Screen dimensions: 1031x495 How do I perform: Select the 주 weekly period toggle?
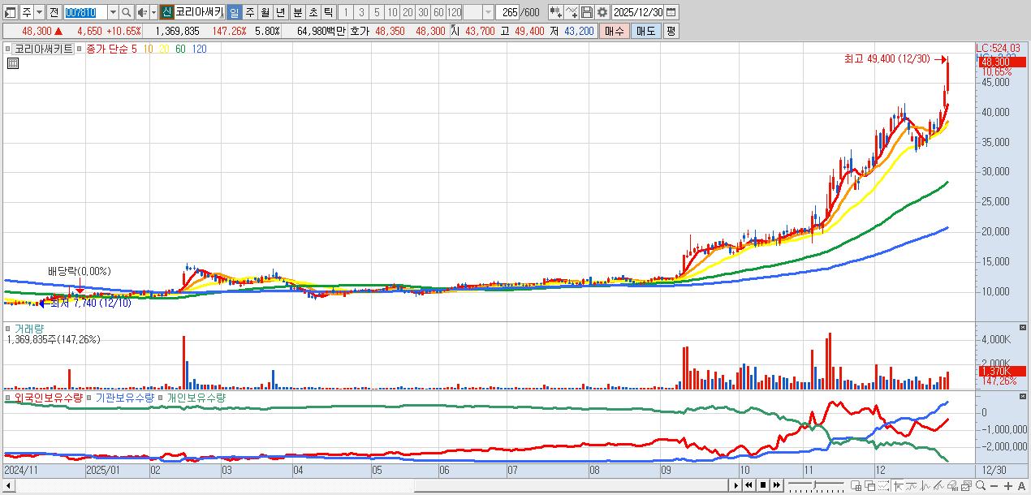249,12
